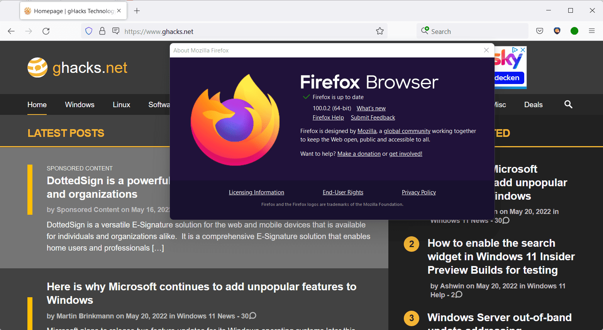Reload the current page

point(46,31)
